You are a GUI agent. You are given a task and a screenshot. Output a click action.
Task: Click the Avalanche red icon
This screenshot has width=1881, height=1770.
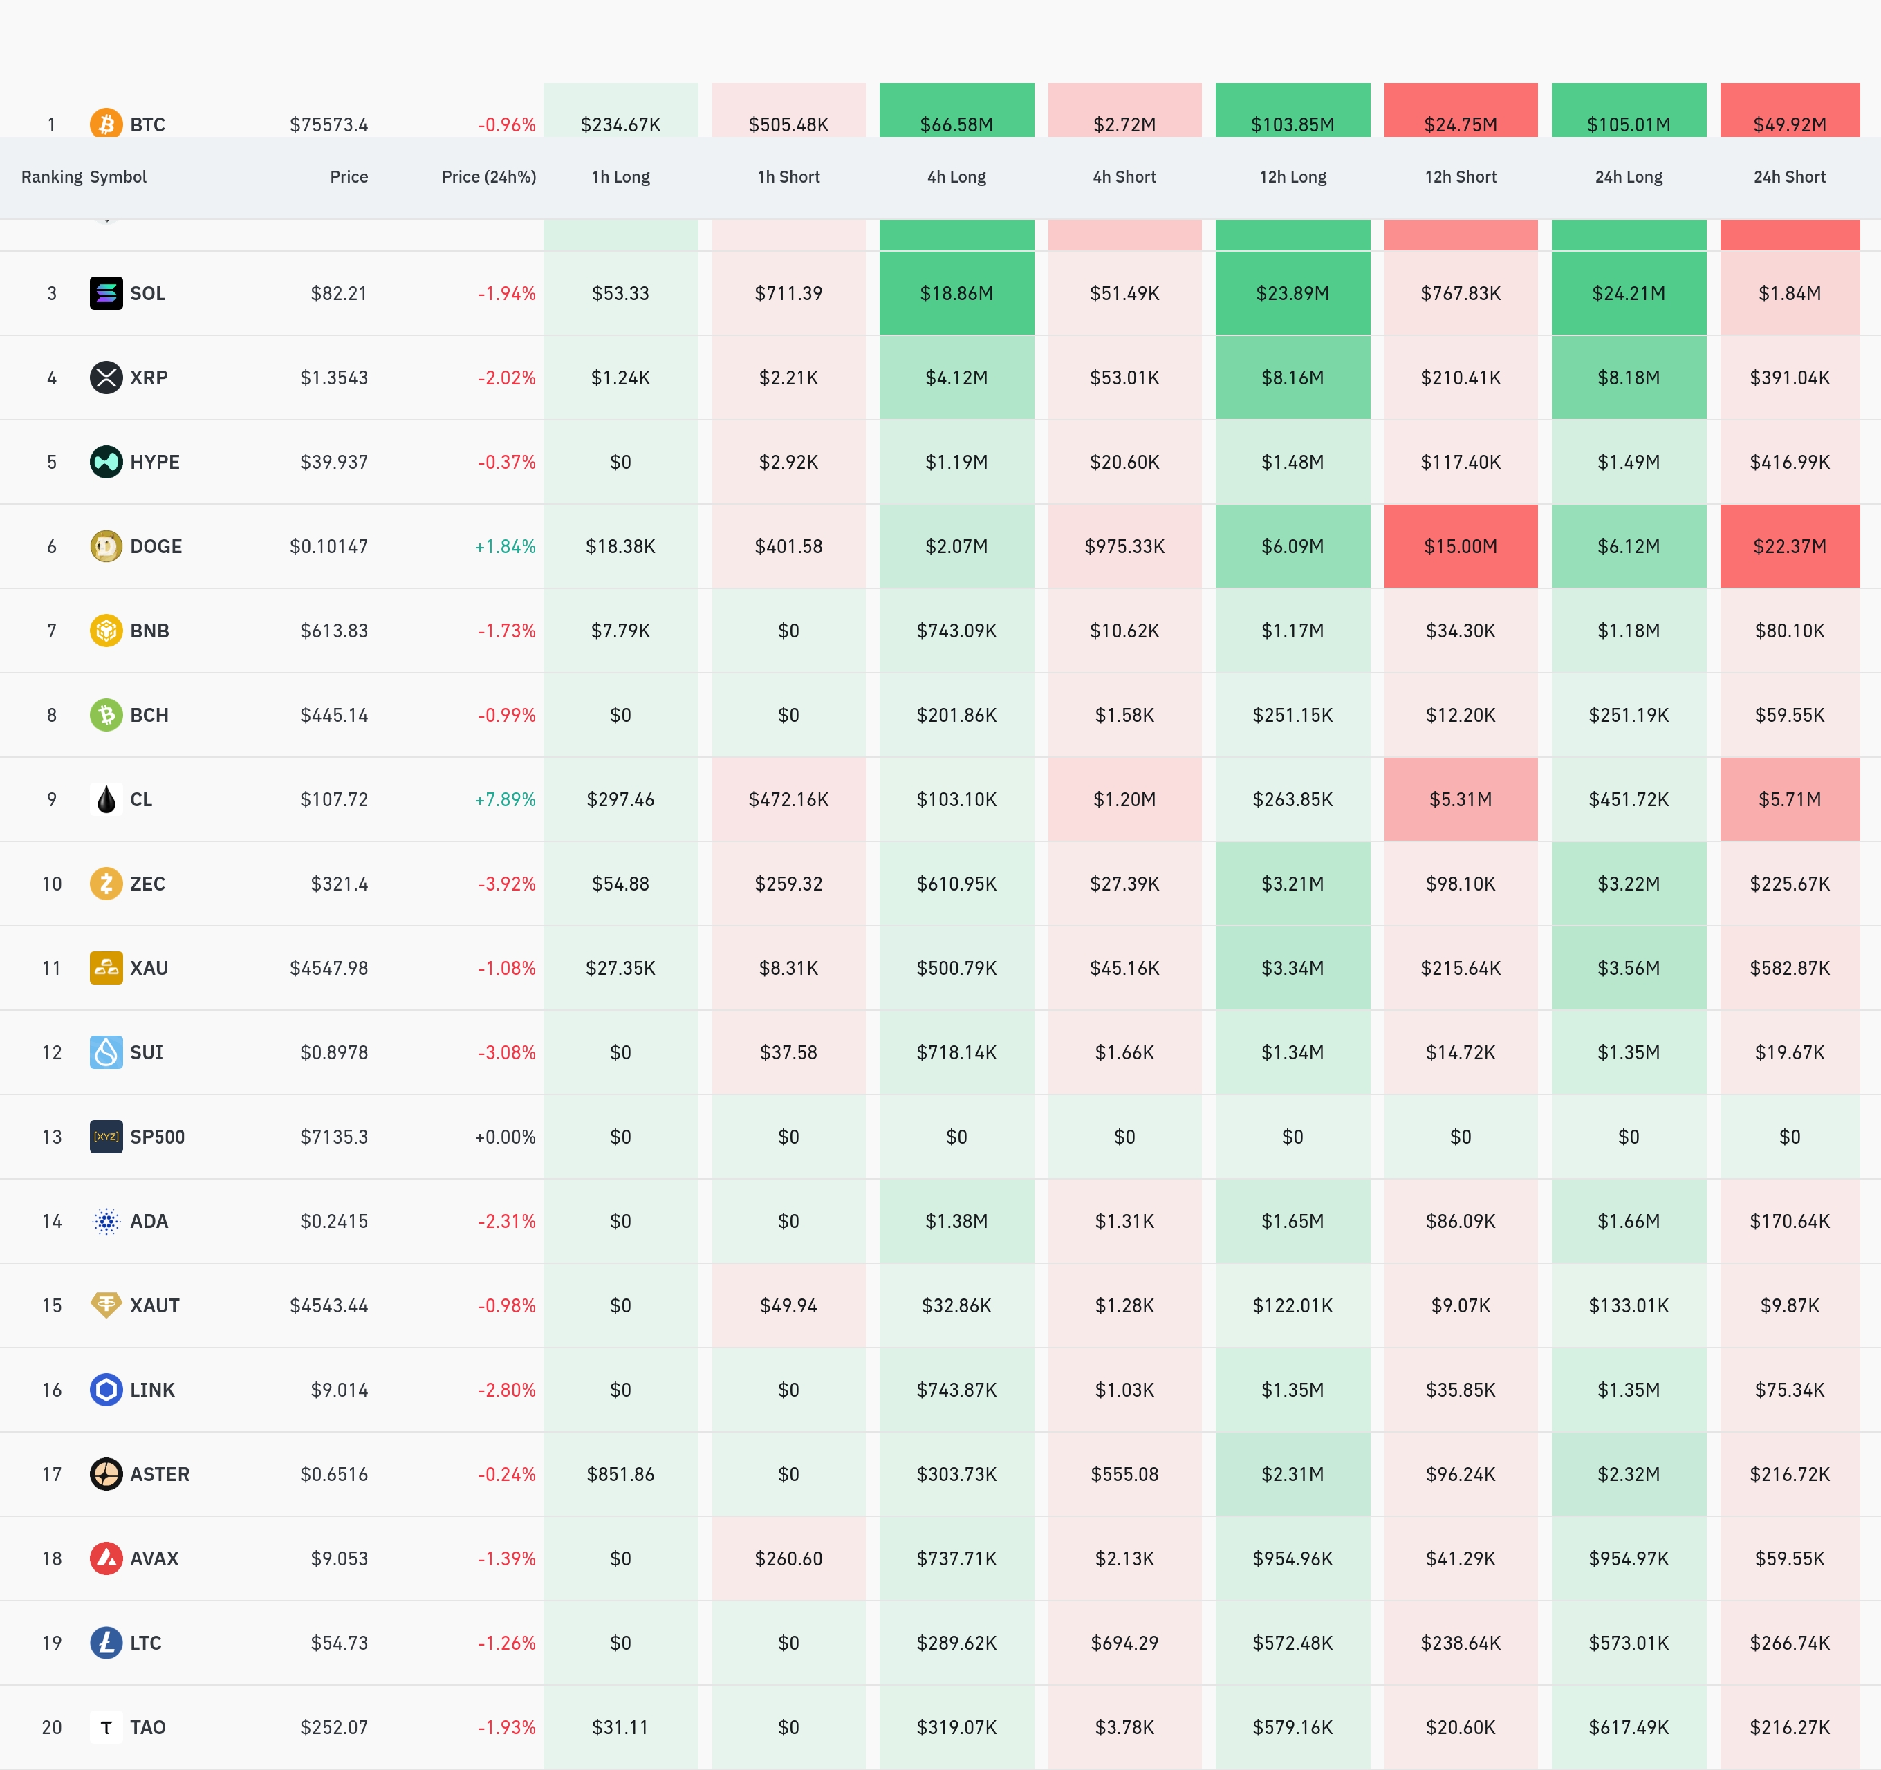pyautogui.click(x=106, y=1558)
